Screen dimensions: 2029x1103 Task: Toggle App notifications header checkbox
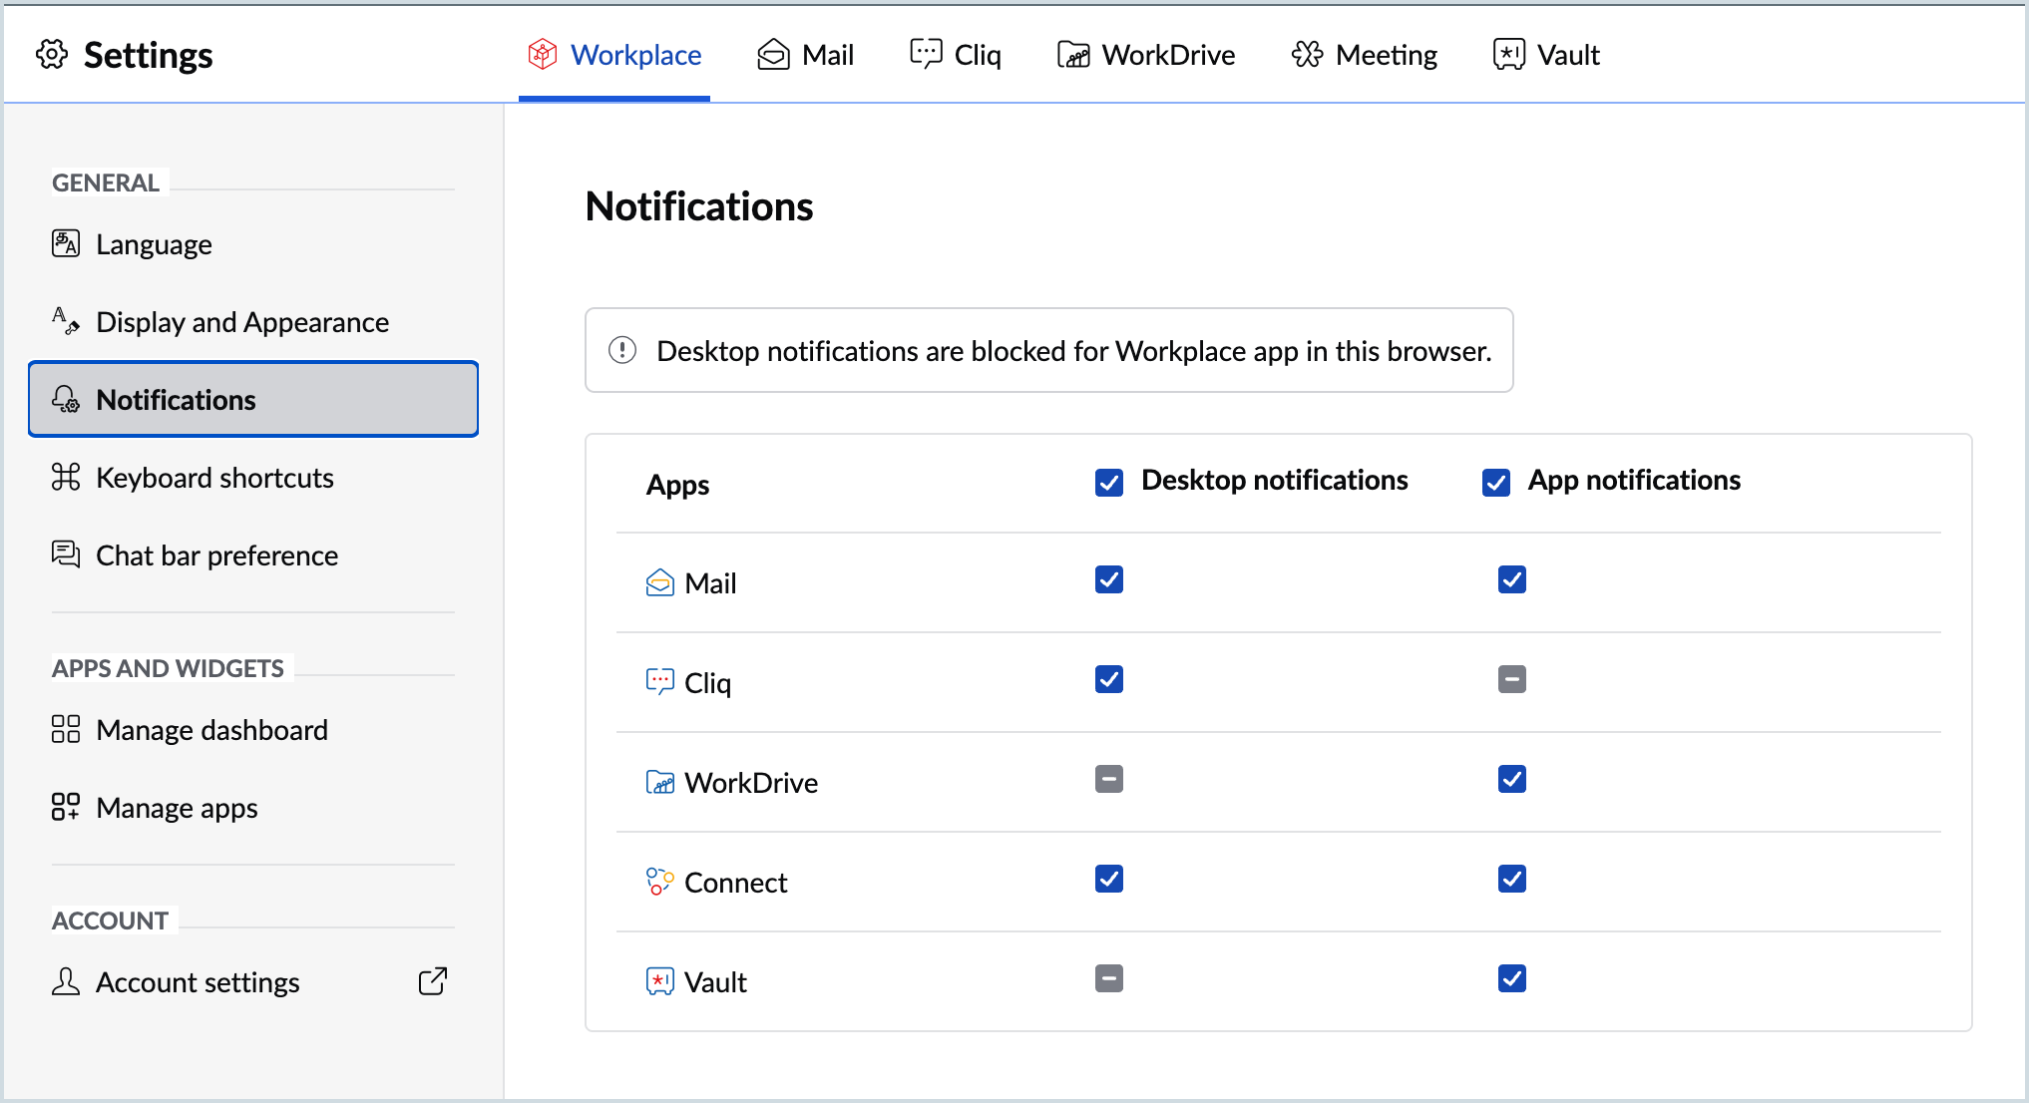point(1496,483)
